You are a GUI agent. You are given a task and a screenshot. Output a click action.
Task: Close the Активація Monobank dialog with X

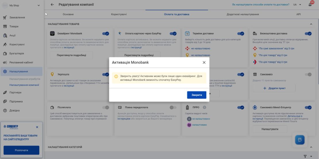(204, 62)
